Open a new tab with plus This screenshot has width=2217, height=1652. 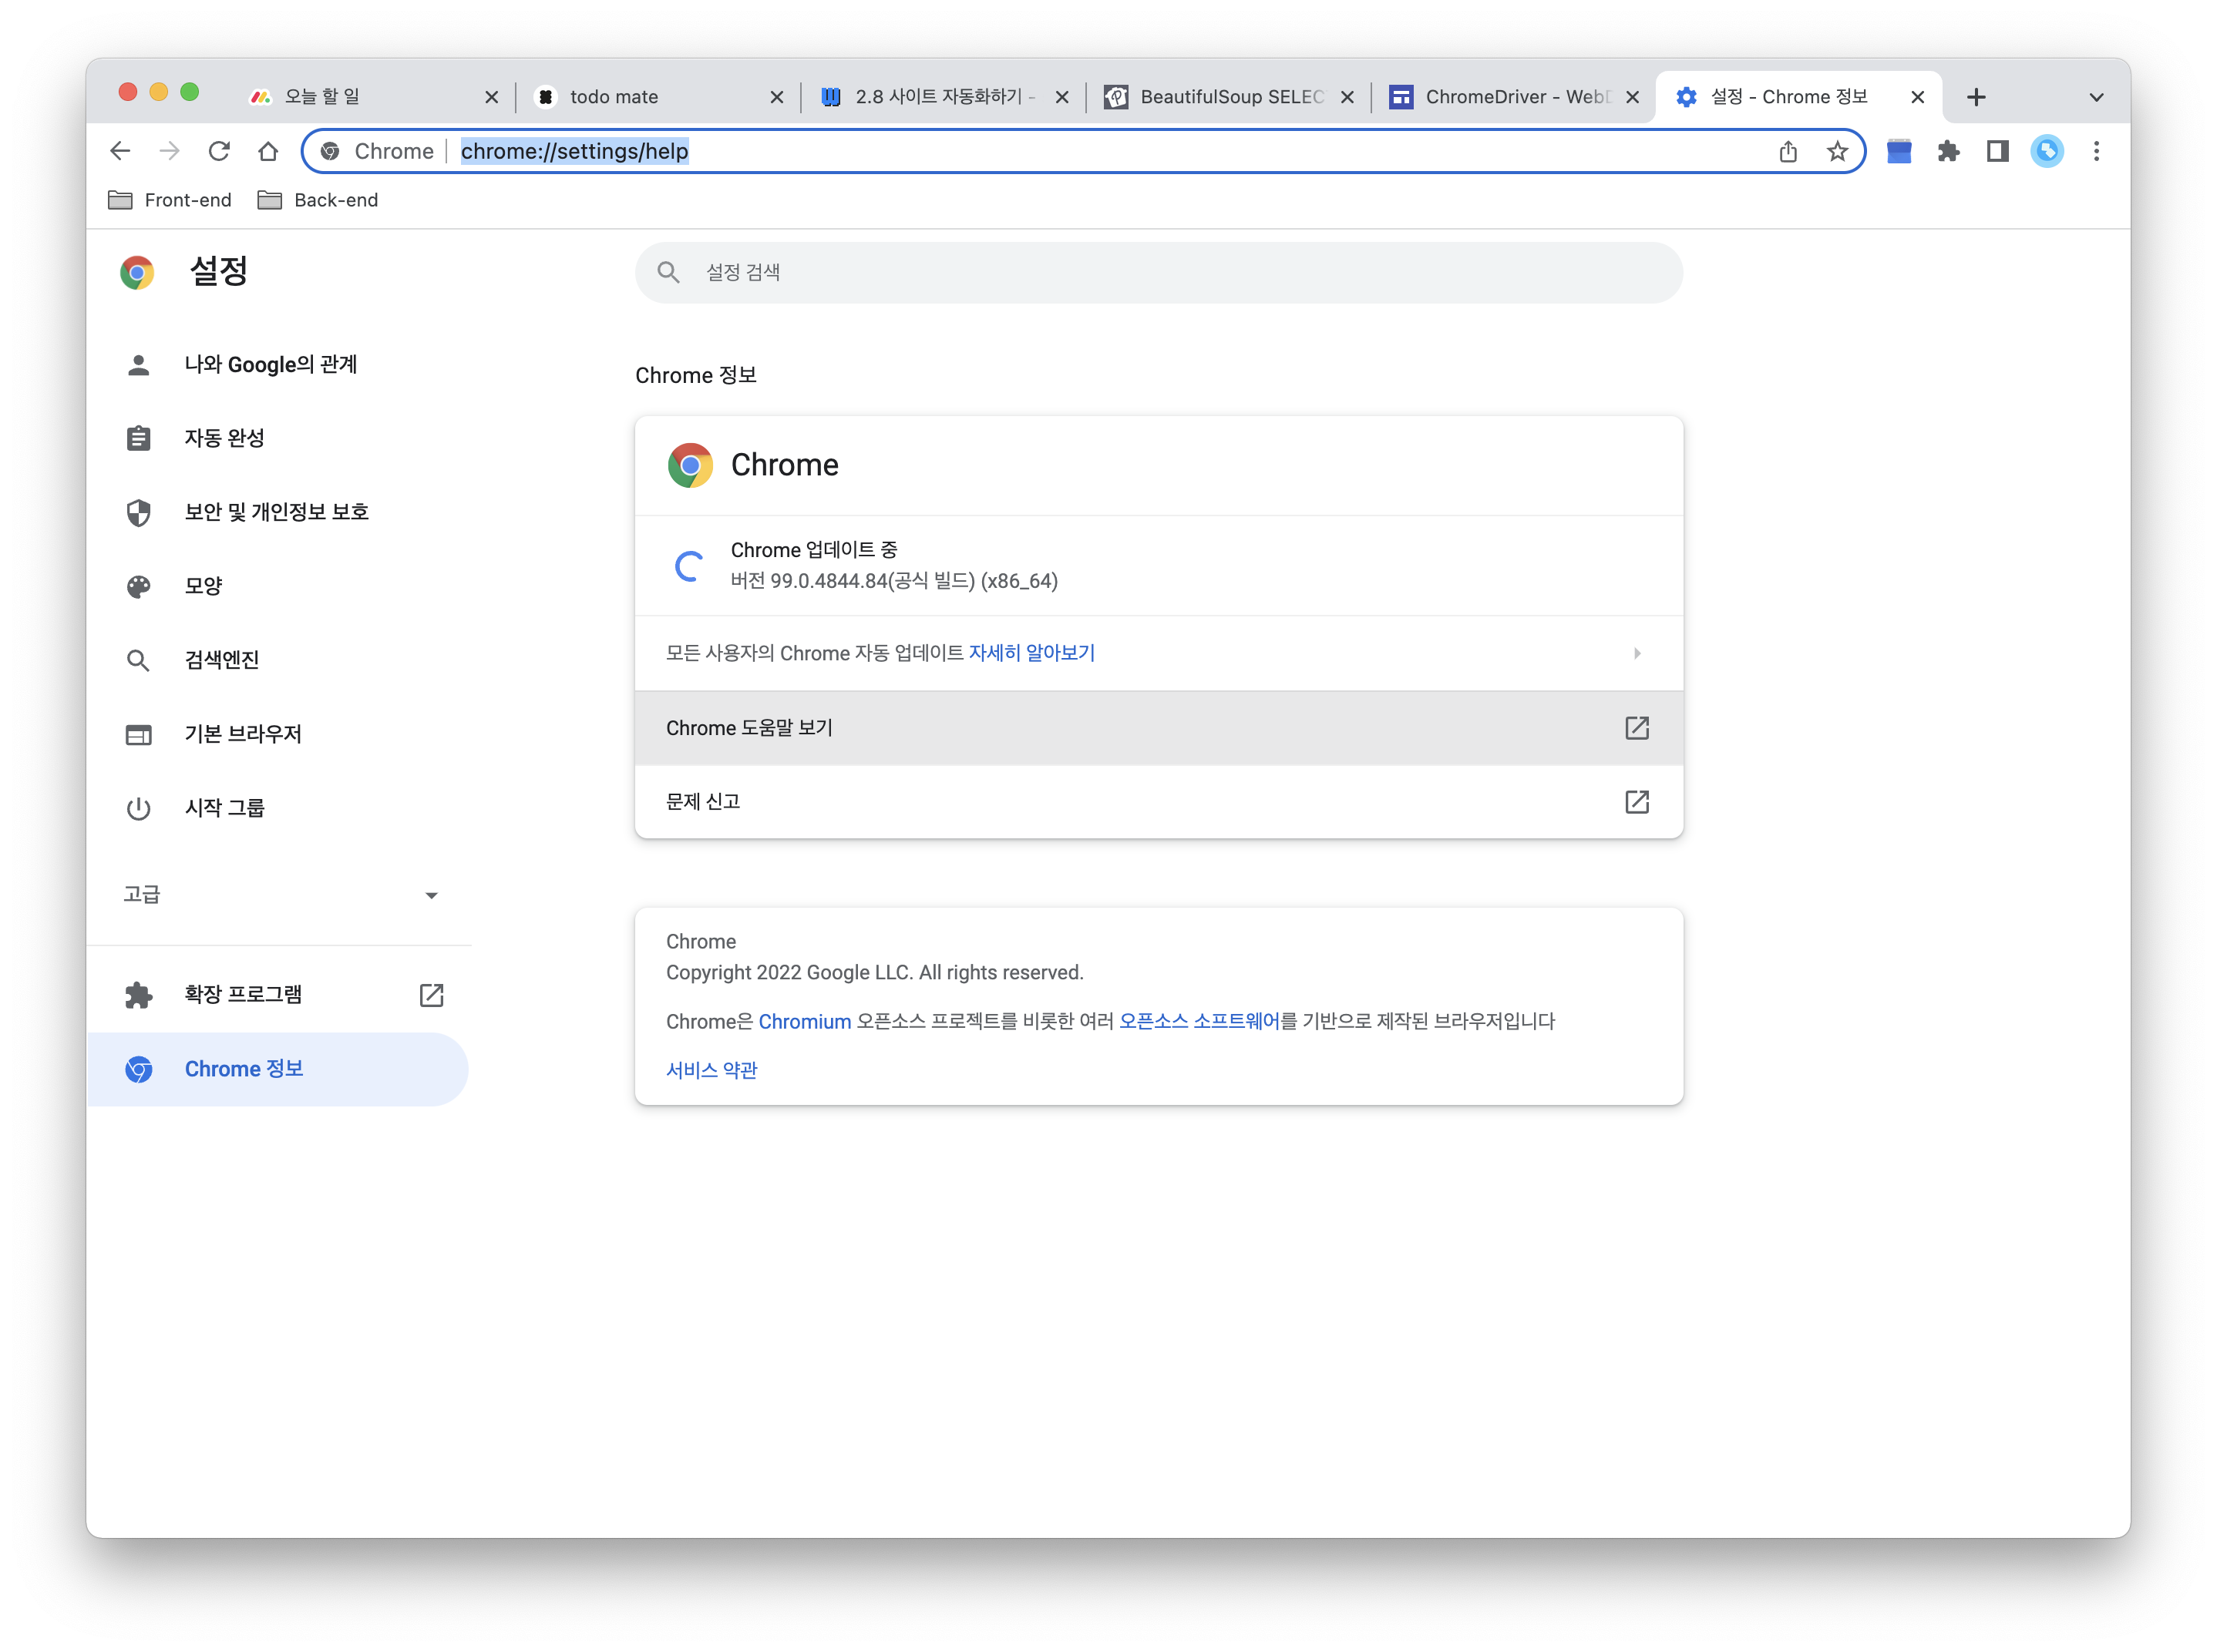tap(1975, 97)
